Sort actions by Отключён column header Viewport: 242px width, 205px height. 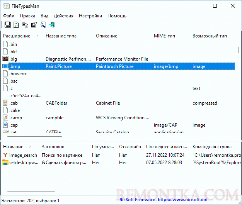tap(130, 147)
